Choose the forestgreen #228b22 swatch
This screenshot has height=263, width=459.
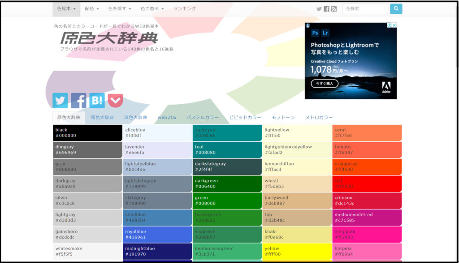tap(227, 218)
